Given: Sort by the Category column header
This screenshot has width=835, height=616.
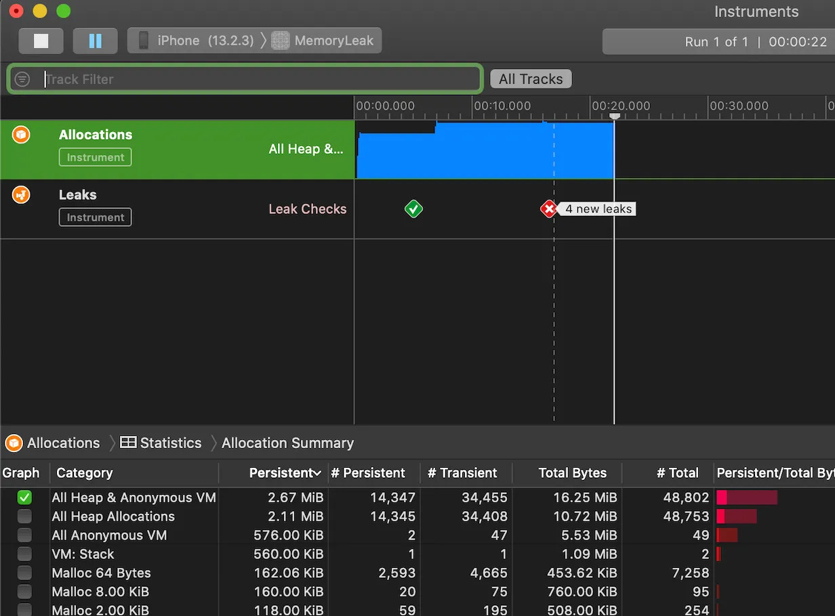Looking at the screenshot, I should pyautogui.click(x=84, y=472).
